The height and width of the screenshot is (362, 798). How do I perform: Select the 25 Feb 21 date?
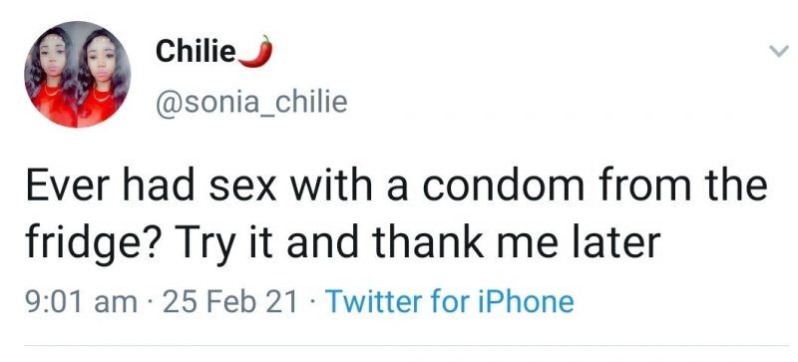[231, 301]
